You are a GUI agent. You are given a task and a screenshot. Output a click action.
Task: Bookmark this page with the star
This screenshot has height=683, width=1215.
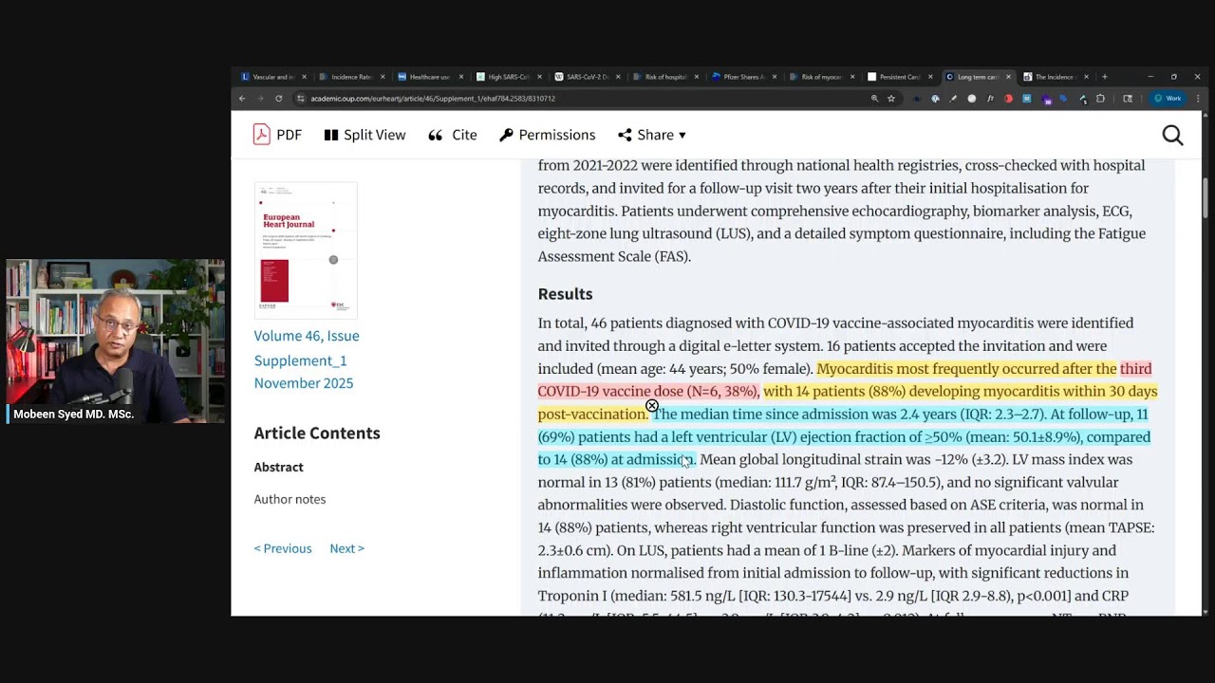[891, 99]
